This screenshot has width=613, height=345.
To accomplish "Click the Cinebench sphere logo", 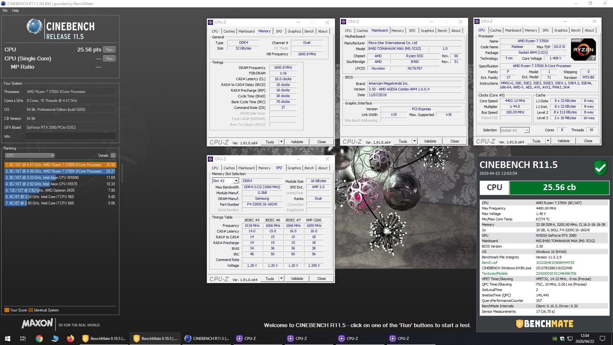I will point(34,27).
